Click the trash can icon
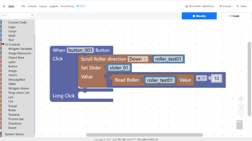 coord(239,125)
